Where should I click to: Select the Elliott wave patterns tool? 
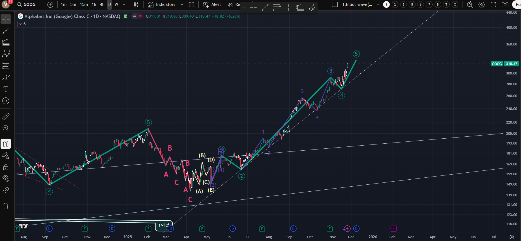(6, 54)
